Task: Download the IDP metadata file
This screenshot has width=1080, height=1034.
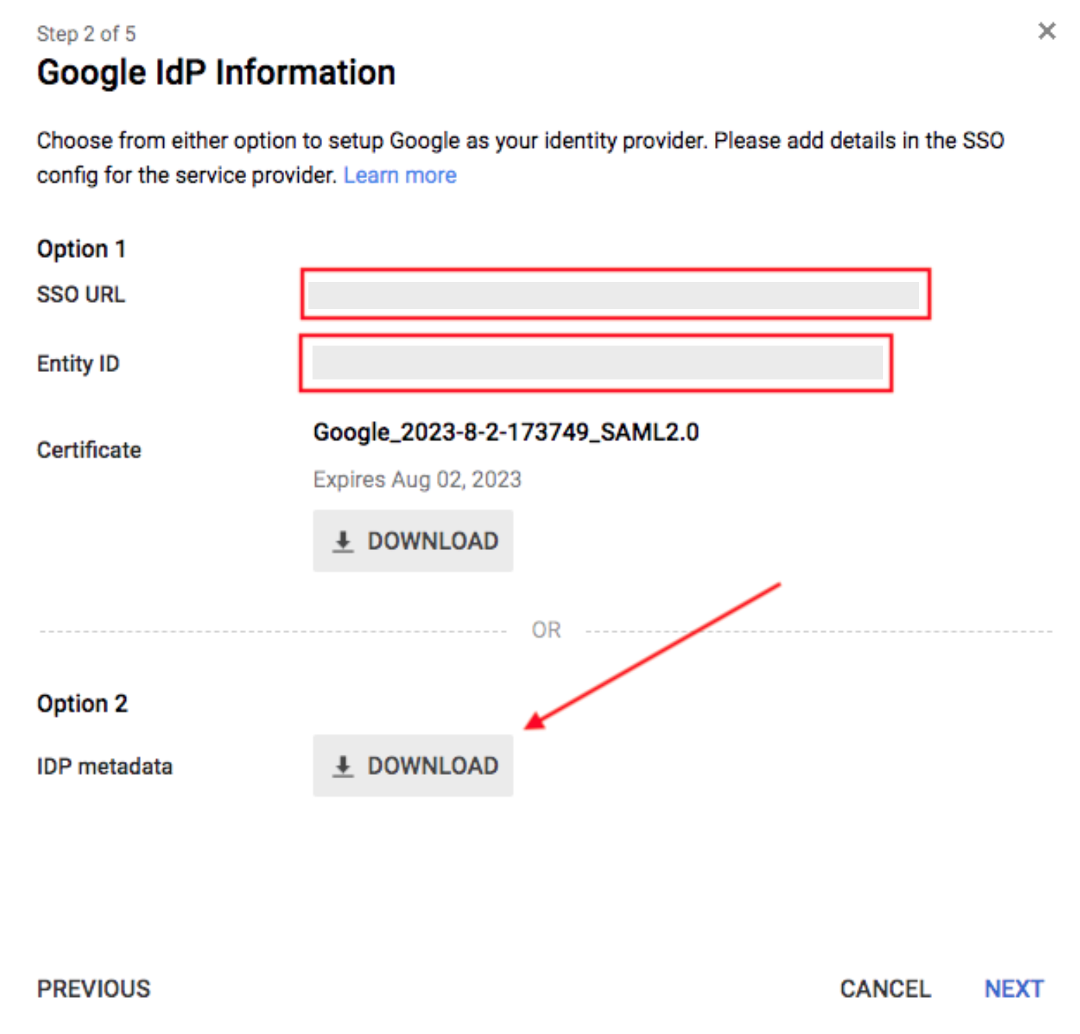Action: tap(413, 765)
